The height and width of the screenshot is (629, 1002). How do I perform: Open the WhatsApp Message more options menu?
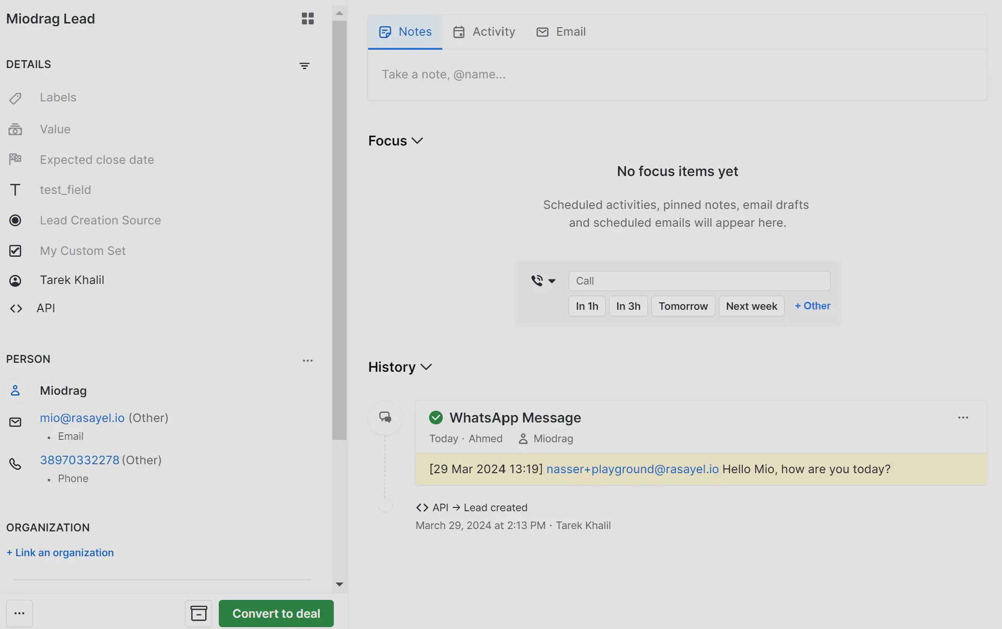[x=963, y=418]
